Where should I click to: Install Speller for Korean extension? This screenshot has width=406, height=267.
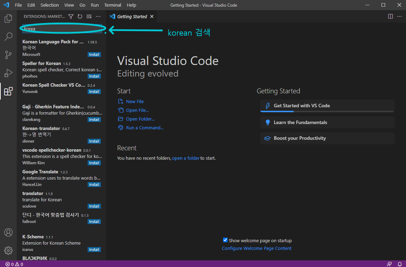click(94, 76)
